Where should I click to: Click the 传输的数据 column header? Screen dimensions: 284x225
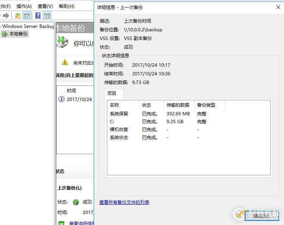(179, 105)
